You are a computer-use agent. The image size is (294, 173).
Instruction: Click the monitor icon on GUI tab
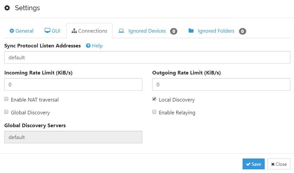47,31
